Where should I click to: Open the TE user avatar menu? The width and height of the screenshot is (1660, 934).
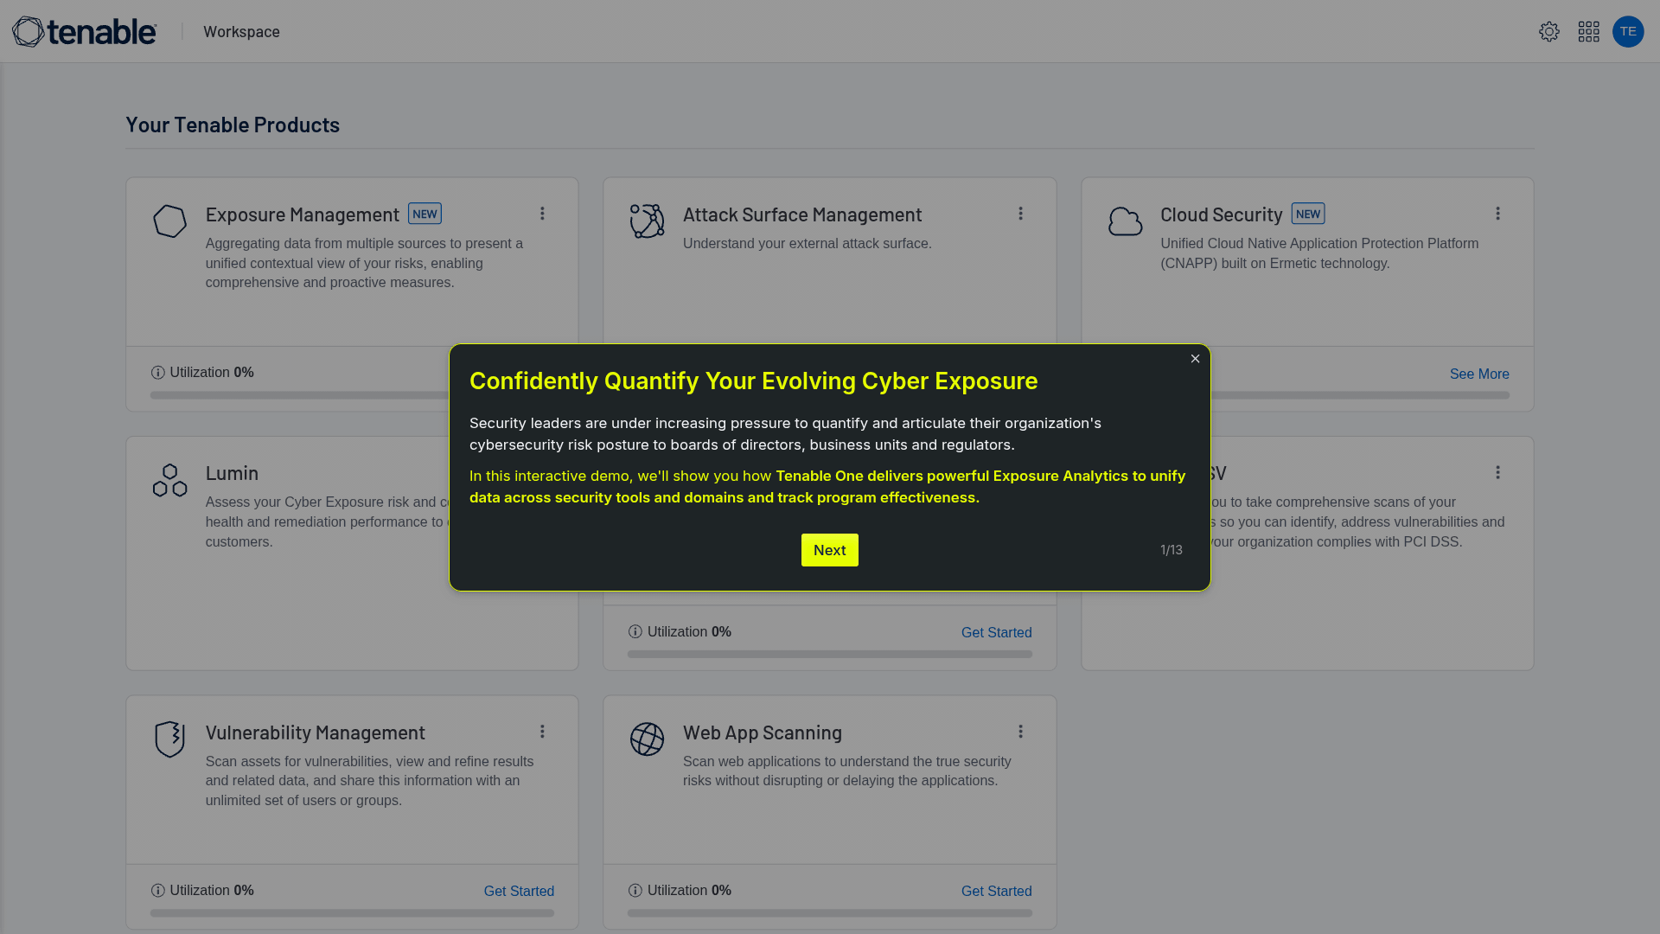tap(1627, 32)
